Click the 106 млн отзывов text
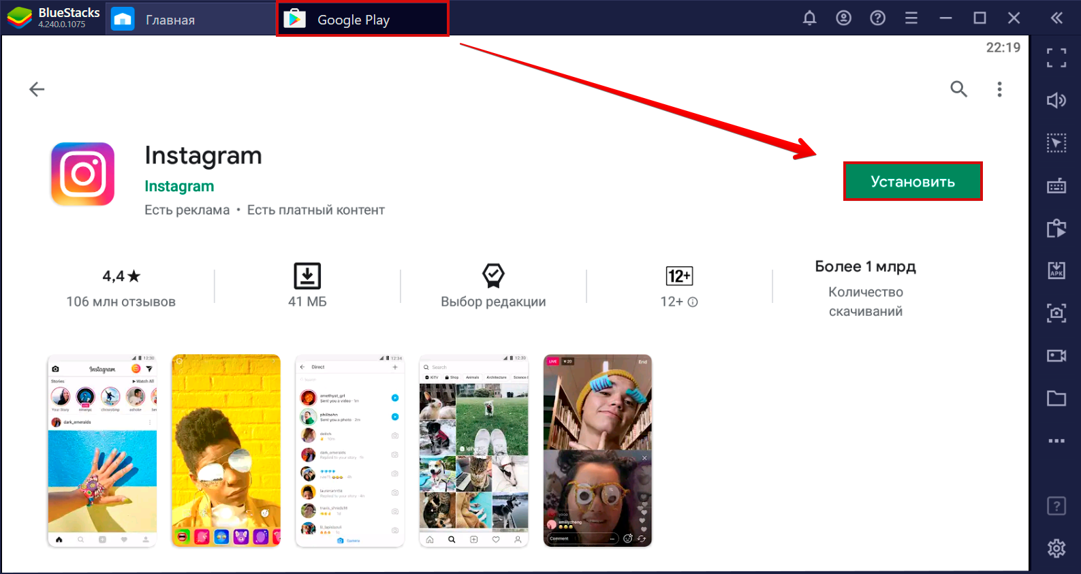Screen dimensions: 1081x574 121,302
